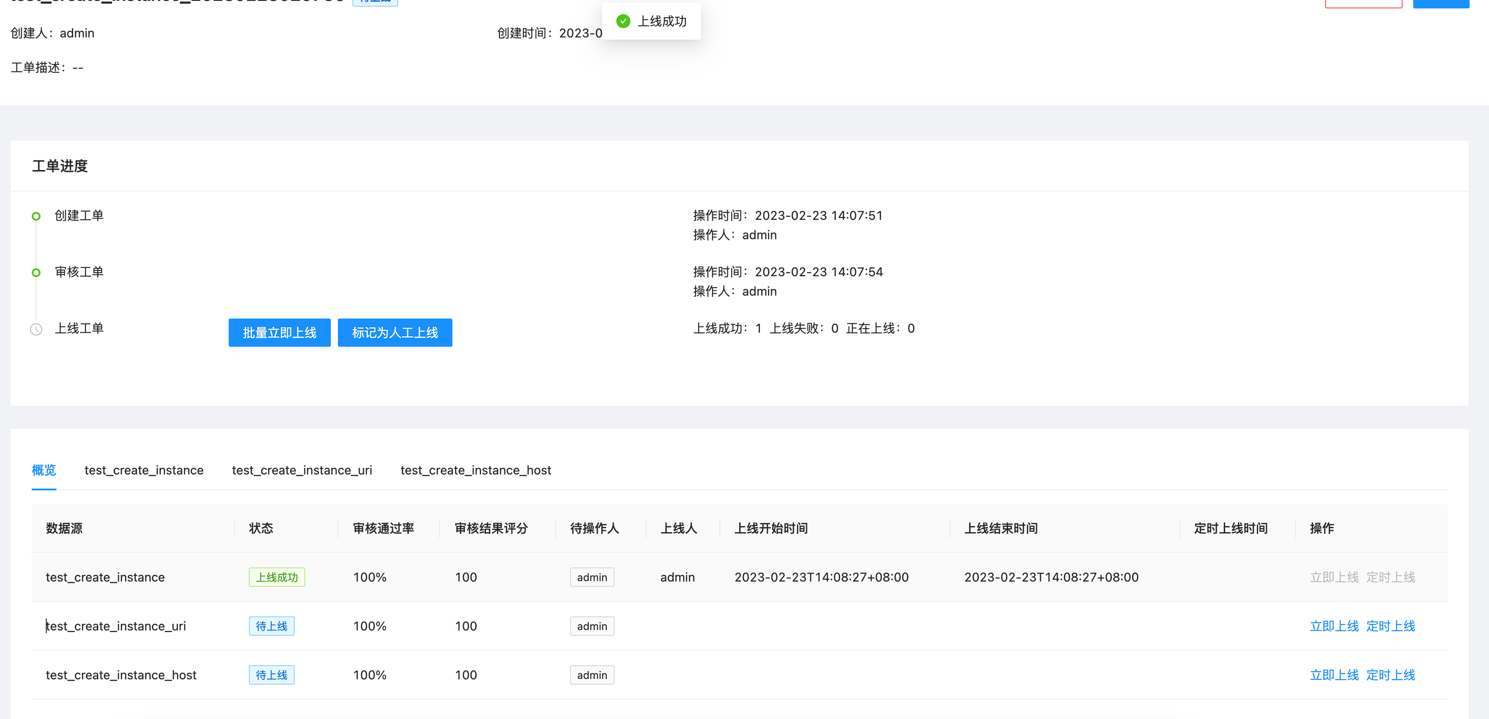Click the timeline circle next to 创建工单

click(36, 215)
